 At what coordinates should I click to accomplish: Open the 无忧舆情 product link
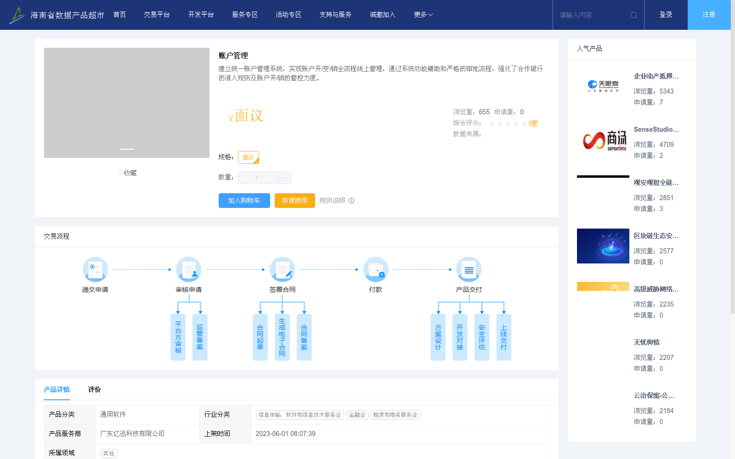(647, 342)
